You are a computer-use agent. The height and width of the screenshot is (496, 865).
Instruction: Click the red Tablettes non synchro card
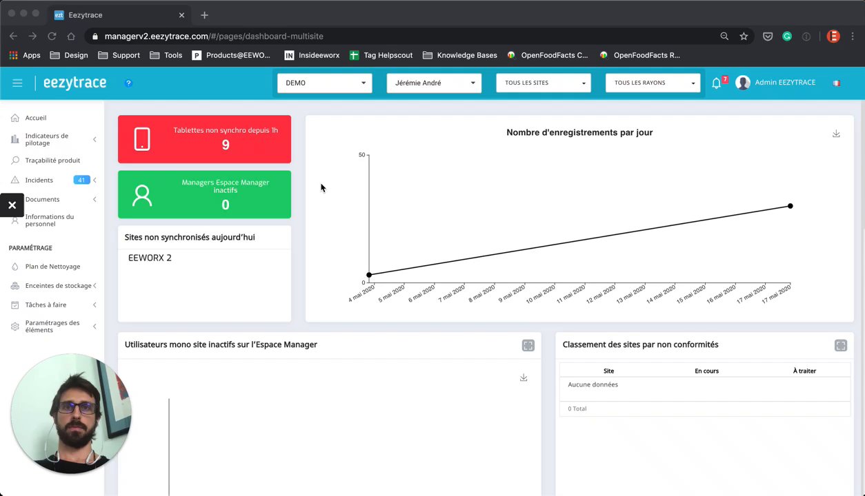tap(204, 139)
